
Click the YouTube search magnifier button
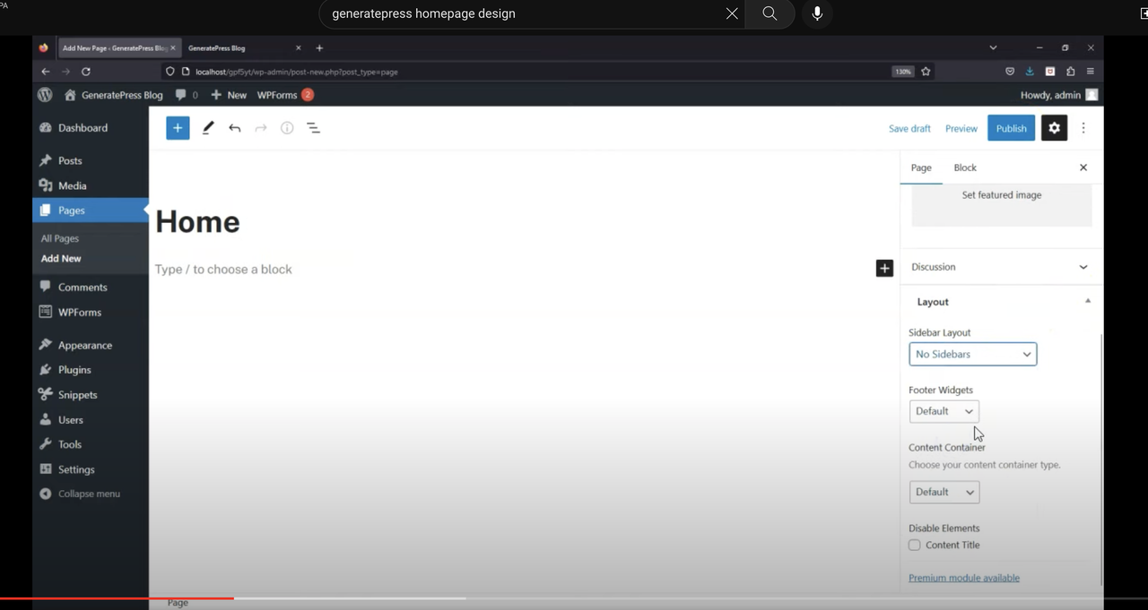pyautogui.click(x=770, y=13)
